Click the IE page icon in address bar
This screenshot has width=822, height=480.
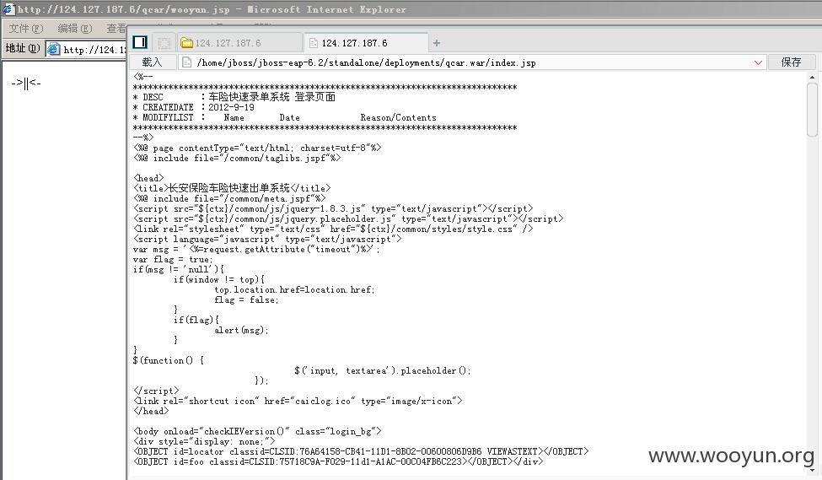53,50
